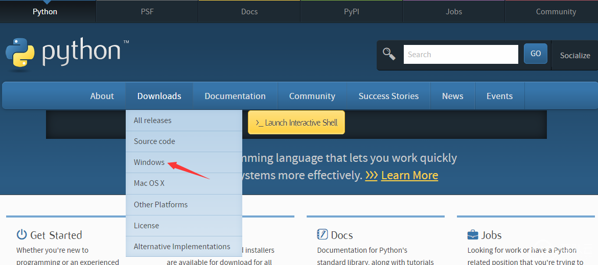The width and height of the screenshot is (598, 265).
Task: Switch to the PyPI top tab
Action: (351, 12)
